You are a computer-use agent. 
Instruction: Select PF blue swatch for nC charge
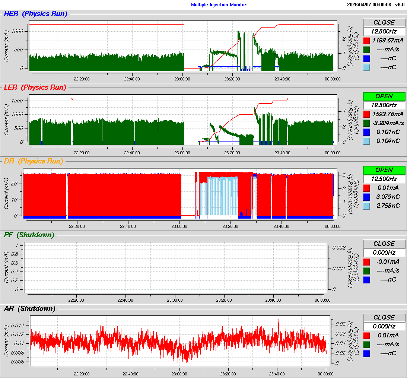[366, 280]
